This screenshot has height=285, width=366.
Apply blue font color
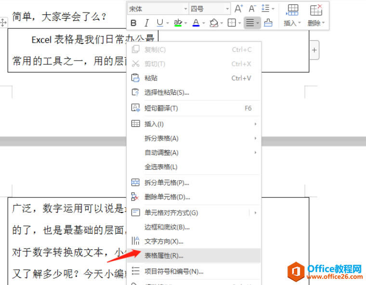click(x=196, y=23)
